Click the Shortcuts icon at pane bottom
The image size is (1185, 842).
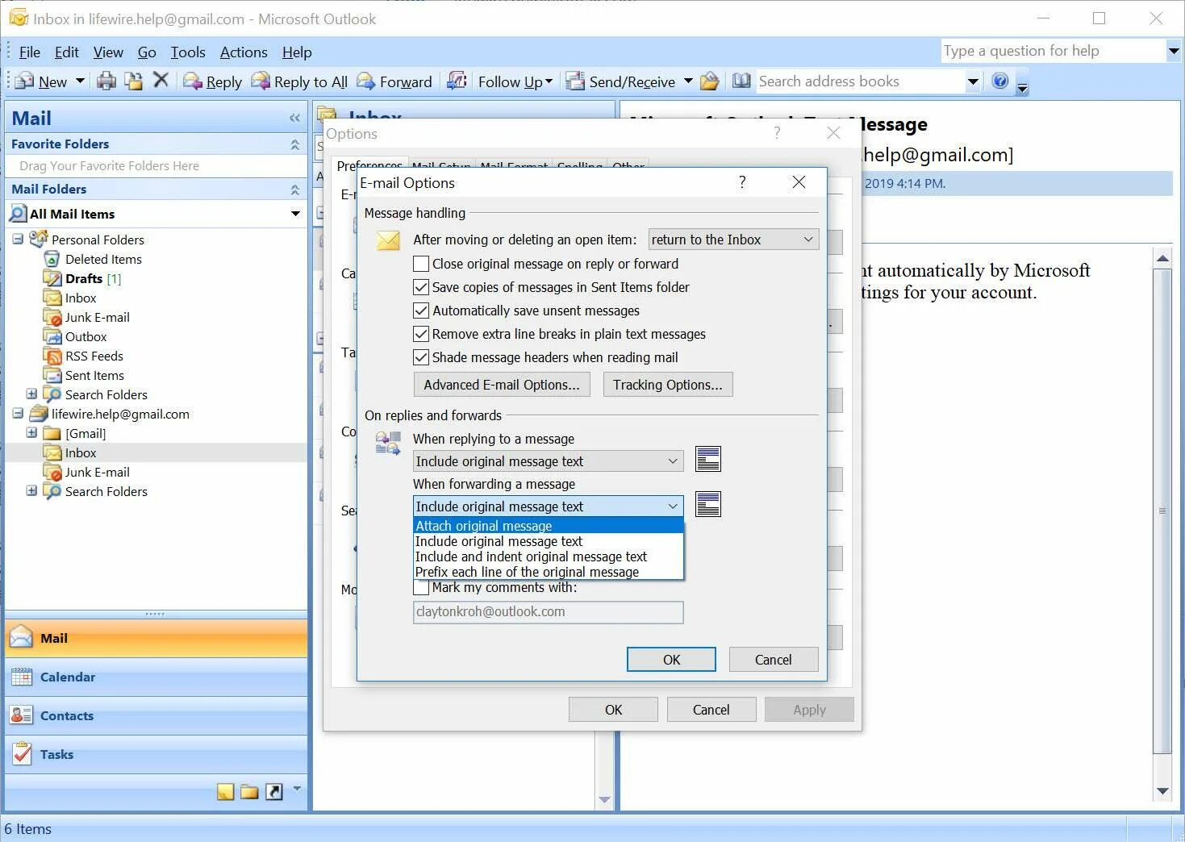click(274, 791)
